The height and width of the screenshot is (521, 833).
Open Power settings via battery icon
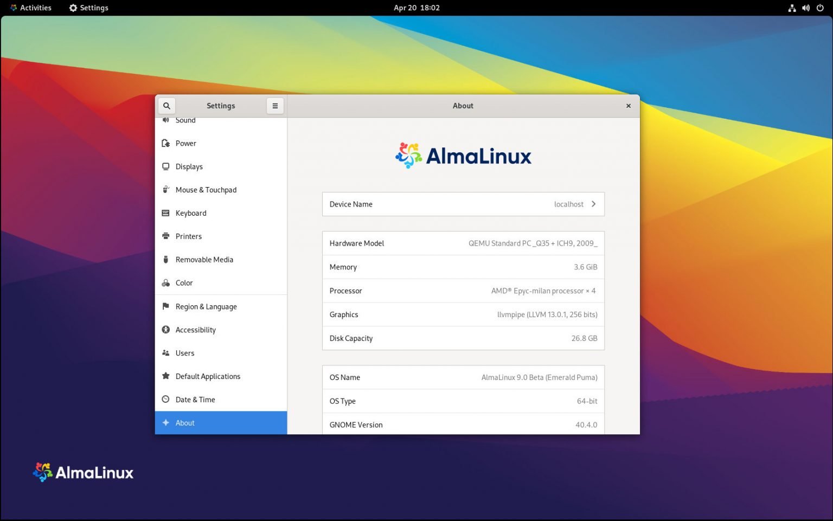[166, 143]
